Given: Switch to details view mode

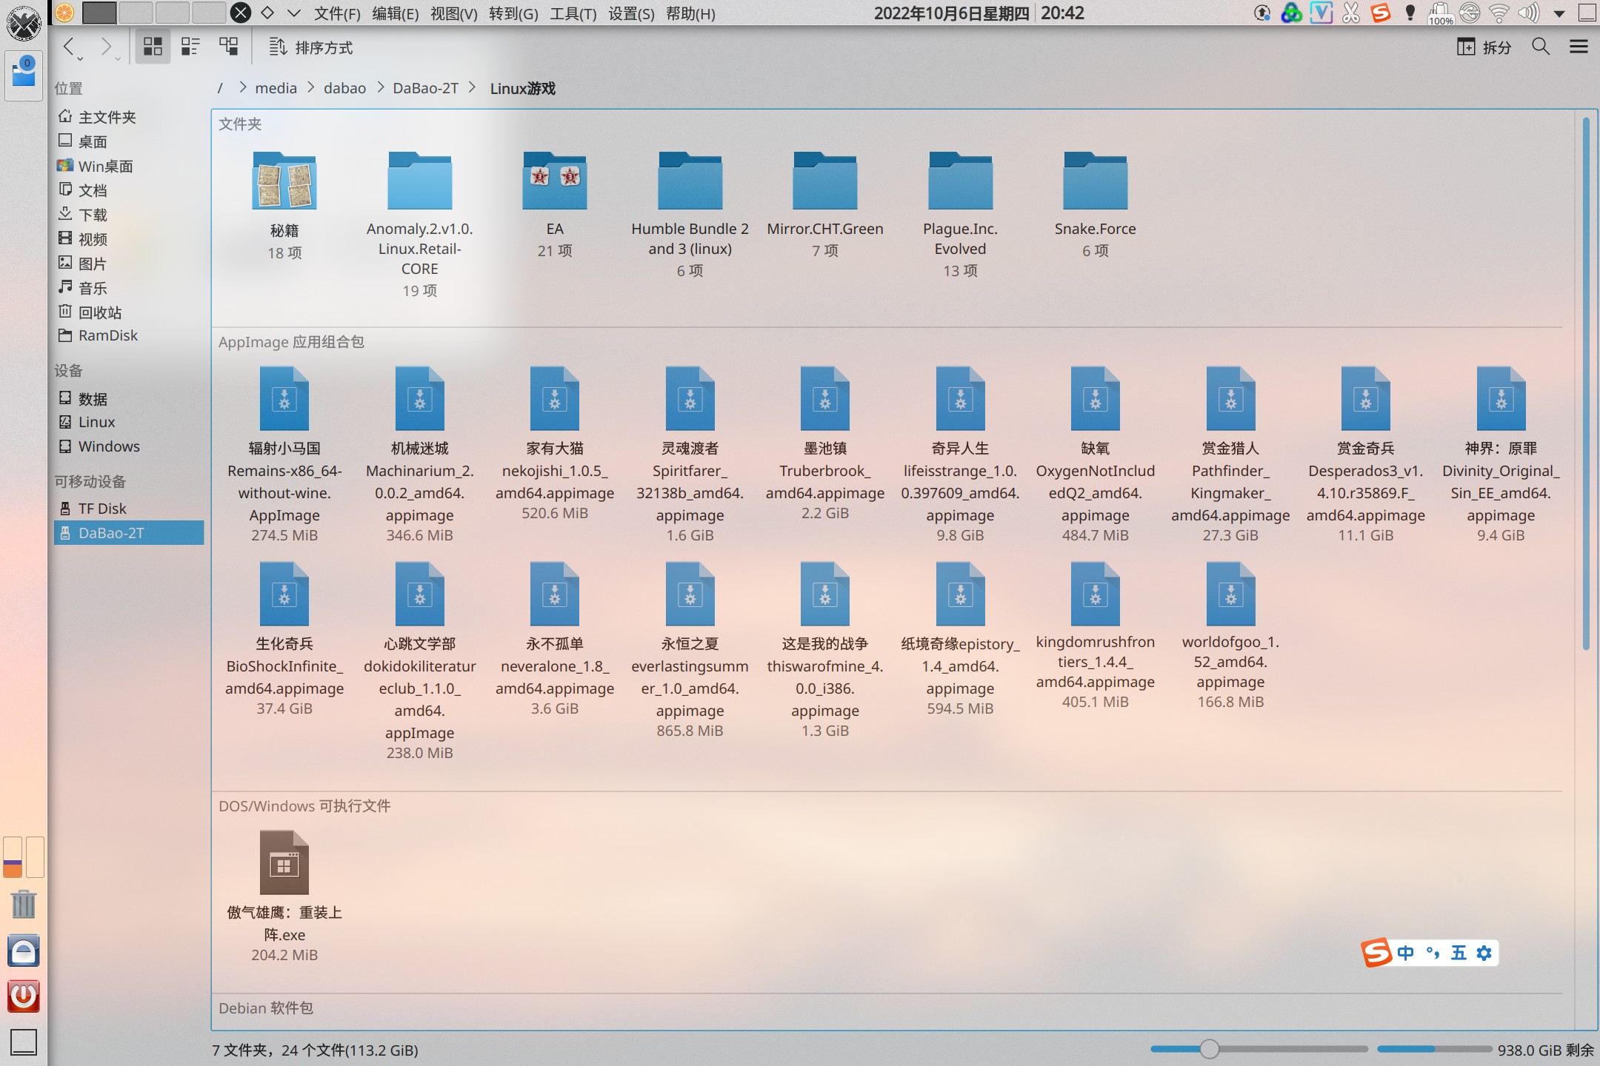Looking at the screenshot, I should (227, 47).
